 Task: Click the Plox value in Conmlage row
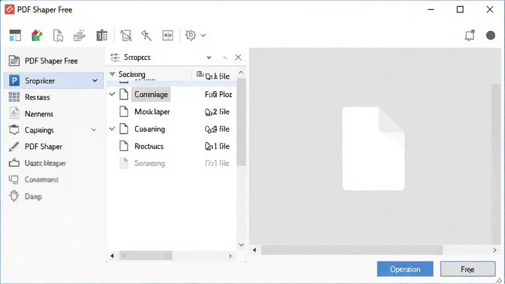coord(218,94)
